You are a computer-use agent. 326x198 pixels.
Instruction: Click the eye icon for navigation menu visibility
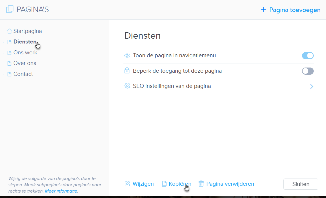point(127,56)
